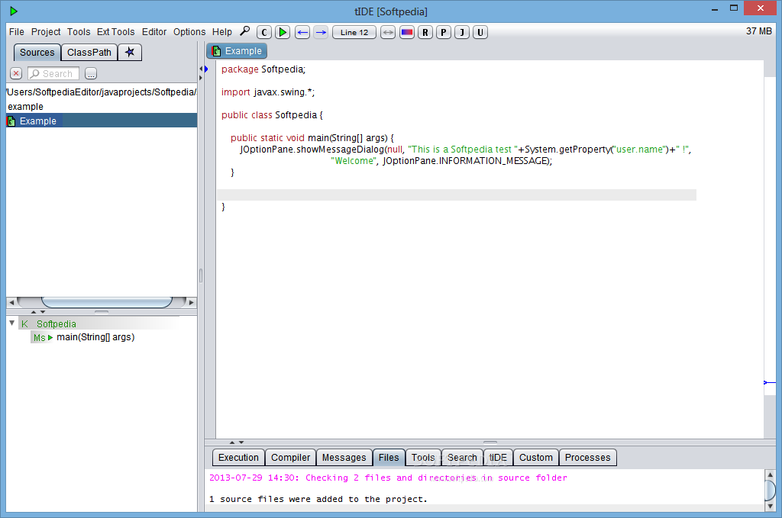Select the Example editor tab
This screenshot has height=518, width=782.
tap(237, 51)
